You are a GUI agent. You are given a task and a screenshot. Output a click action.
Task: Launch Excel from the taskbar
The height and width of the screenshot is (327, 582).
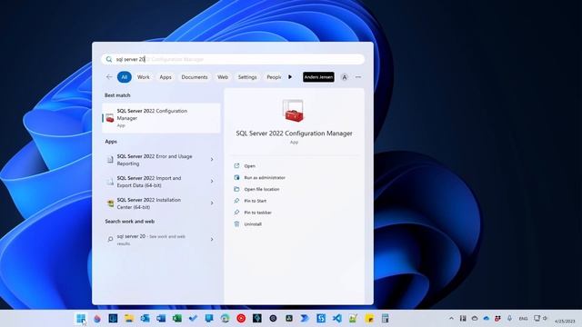tap(176, 318)
